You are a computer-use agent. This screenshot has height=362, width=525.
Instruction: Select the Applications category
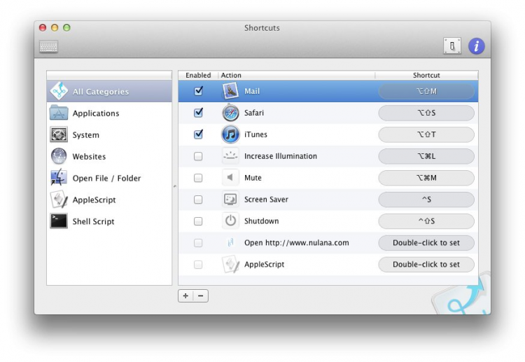109,113
